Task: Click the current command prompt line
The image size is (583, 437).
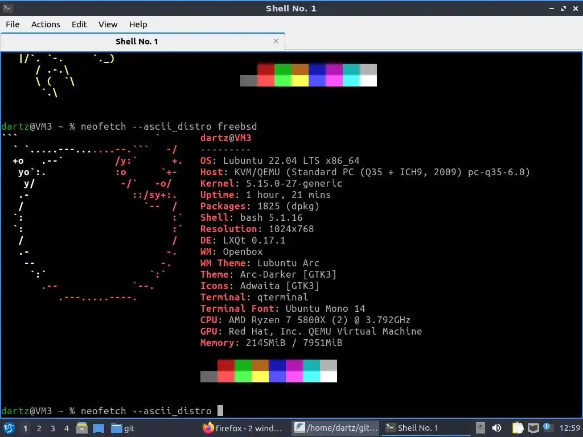Action: [112, 411]
